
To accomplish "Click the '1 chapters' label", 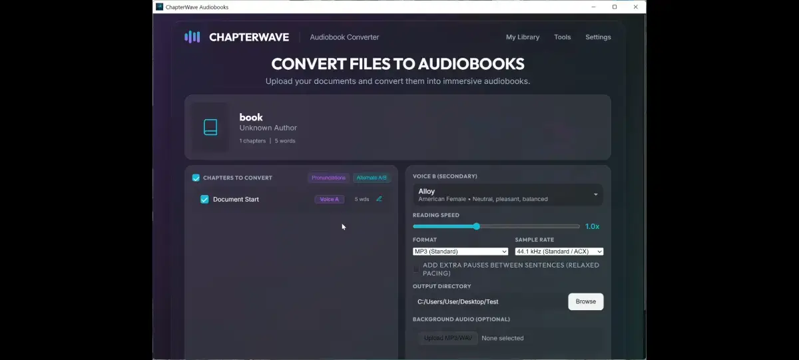I will pyautogui.click(x=252, y=141).
